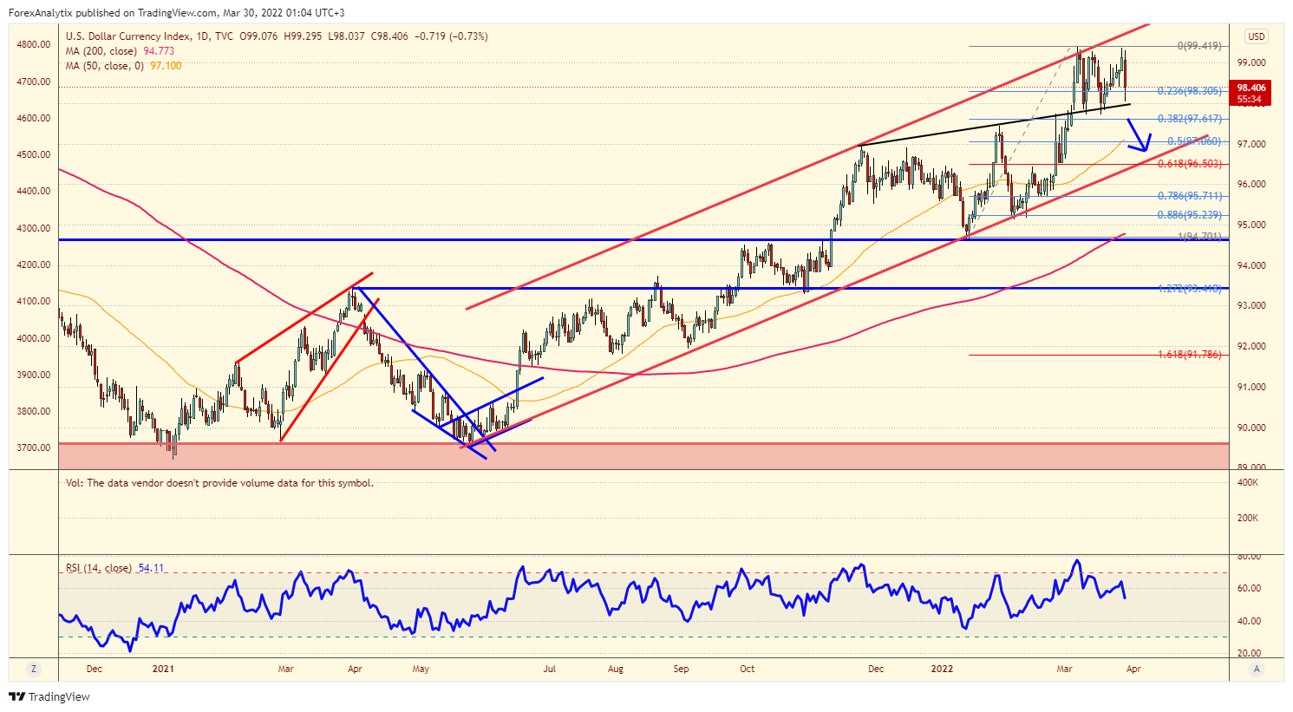Click the Sep label on time axis
Screen dimensions: 1293x712
coord(682,669)
